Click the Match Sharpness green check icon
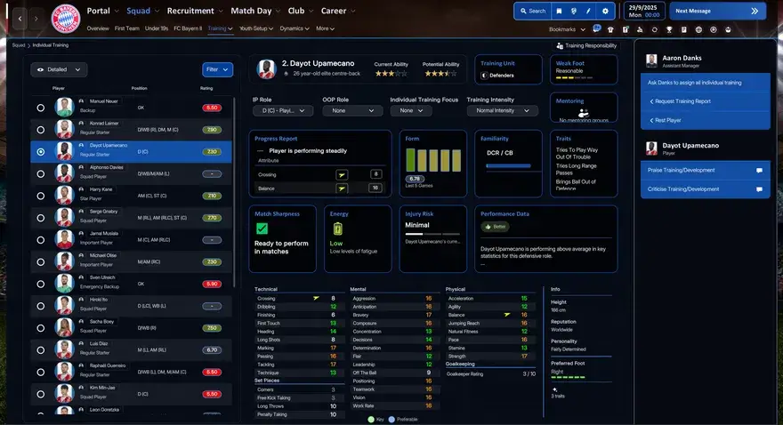The width and height of the screenshot is (783, 425). click(x=262, y=229)
